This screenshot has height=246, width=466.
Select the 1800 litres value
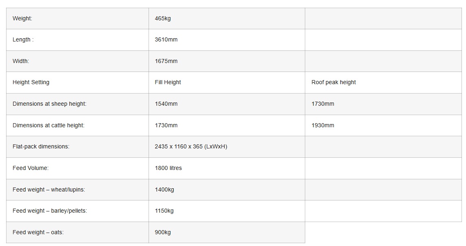click(x=168, y=168)
